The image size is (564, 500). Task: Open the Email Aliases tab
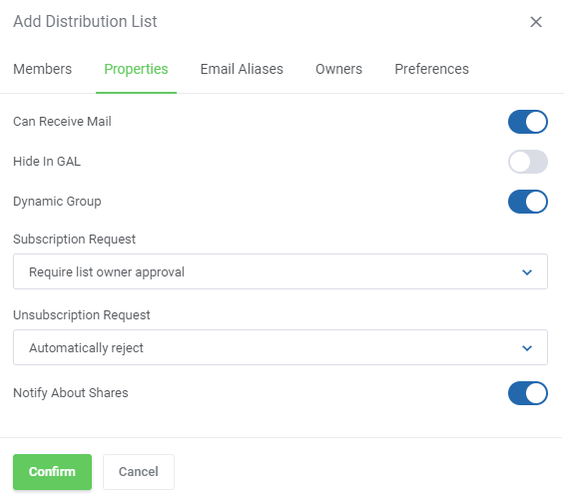[242, 69]
